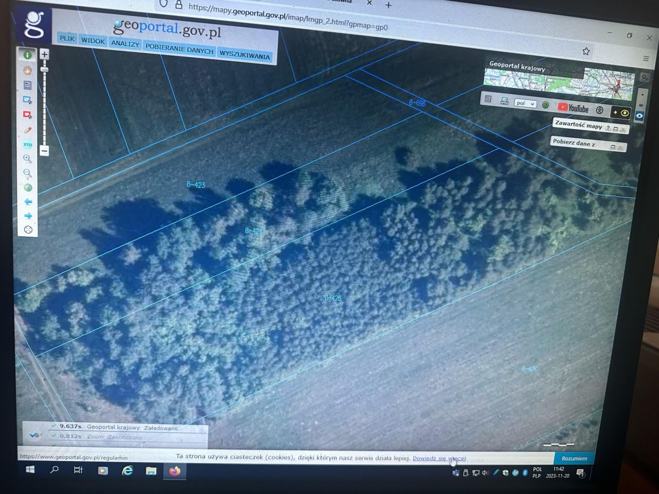Viewport: 659px width, 494px height.
Task: Click the blue eye visibility icon
Action: click(x=639, y=116)
